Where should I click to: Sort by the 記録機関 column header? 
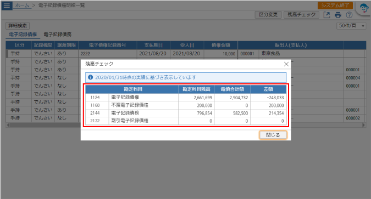[43, 45]
